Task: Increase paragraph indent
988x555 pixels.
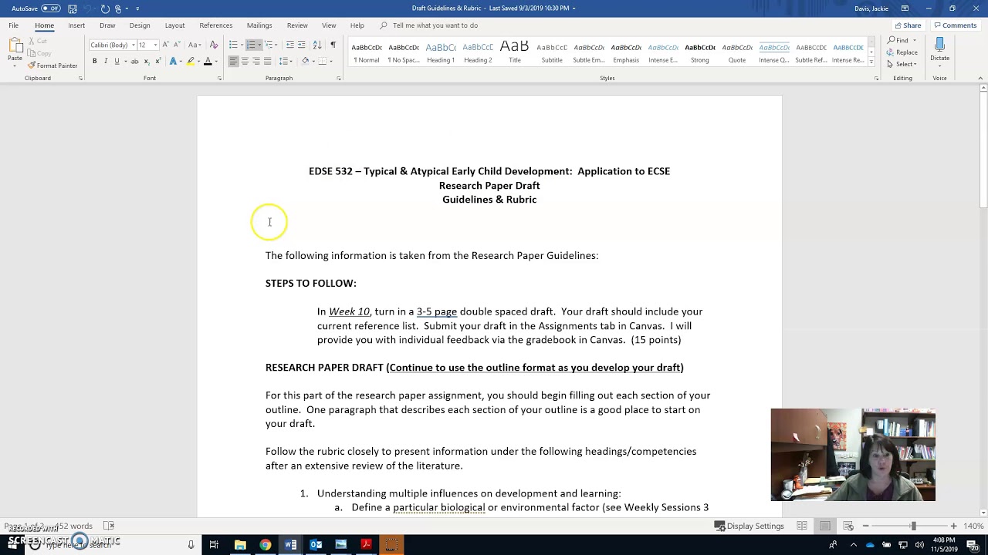Action: tap(302, 45)
